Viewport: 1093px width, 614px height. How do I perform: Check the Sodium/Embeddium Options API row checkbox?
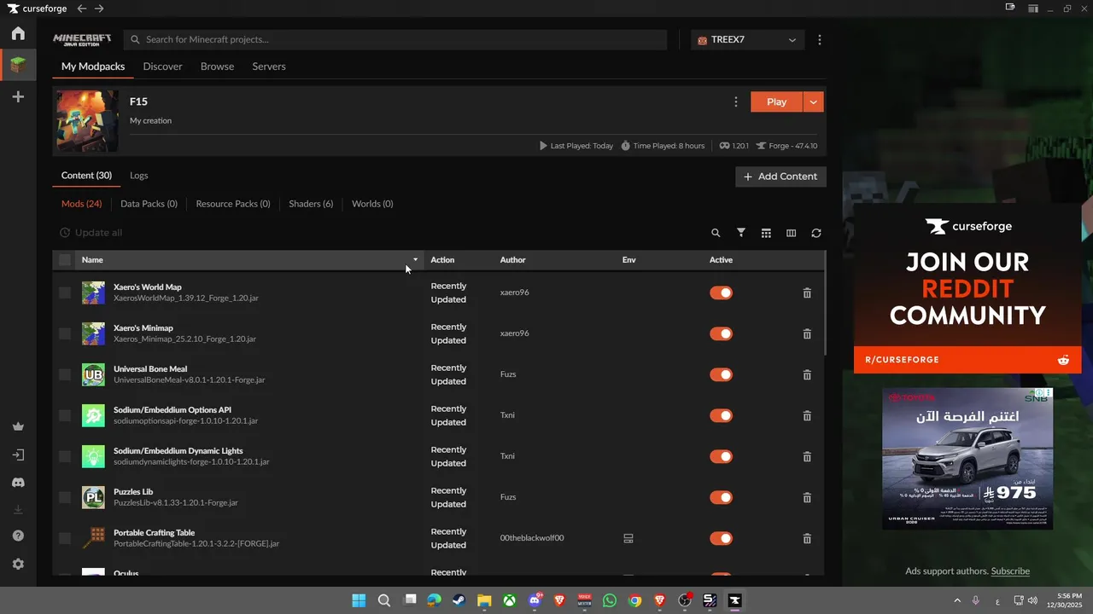65,415
